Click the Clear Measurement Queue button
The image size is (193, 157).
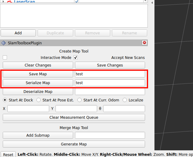(74, 117)
